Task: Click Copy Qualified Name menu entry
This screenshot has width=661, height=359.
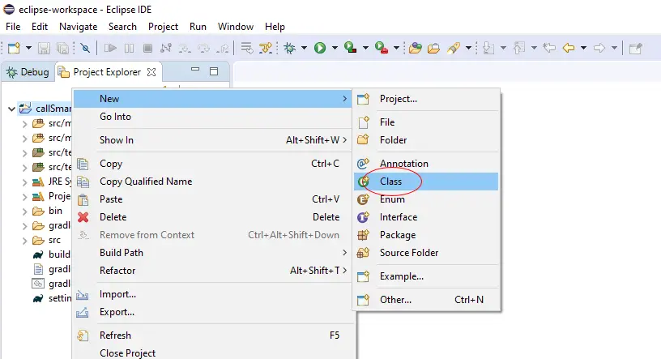Action: (x=212, y=182)
